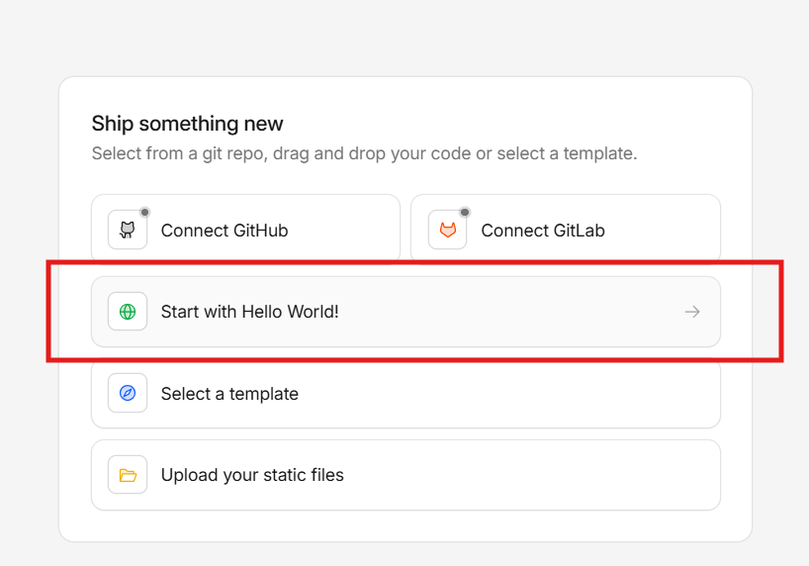The width and height of the screenshot is (809, 566).
Task: Open the Select a template option
Action: click(x=405, y=393)
